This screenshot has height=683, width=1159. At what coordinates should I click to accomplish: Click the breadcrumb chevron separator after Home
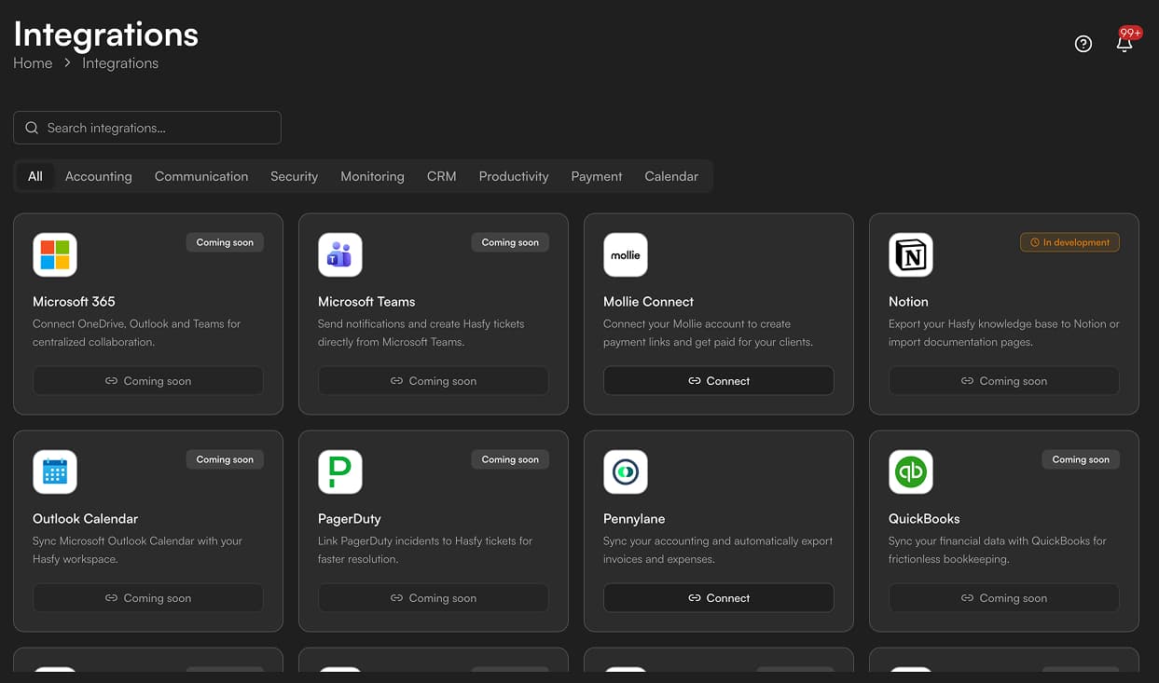tap(67, 63)
